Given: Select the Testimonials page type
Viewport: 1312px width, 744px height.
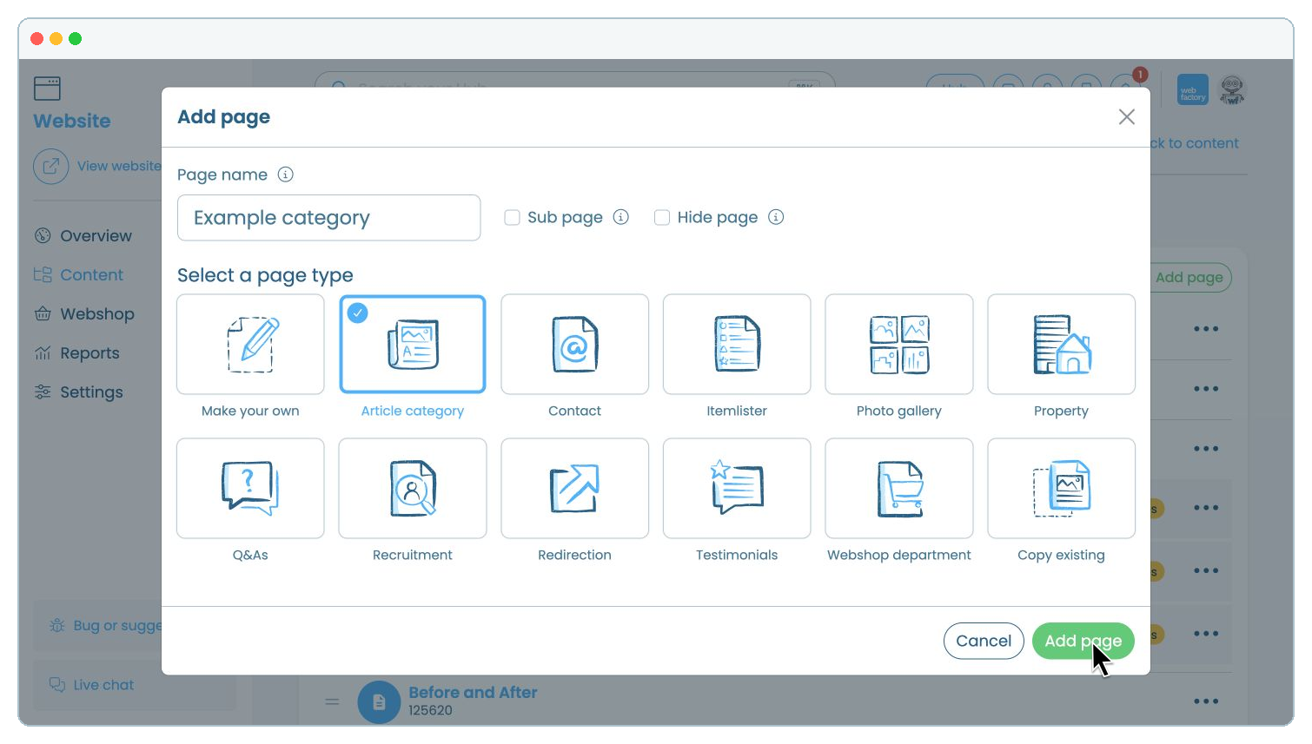Looking at the screenshot, I should click(737, 488).
